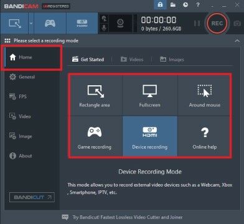Screen dimensions: 244x224
Task: Select game recording mode in top toolbar
Action: (50, 23)
